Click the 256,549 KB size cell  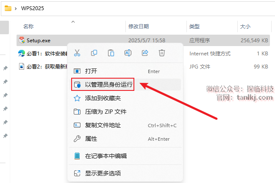pos(254,41)
